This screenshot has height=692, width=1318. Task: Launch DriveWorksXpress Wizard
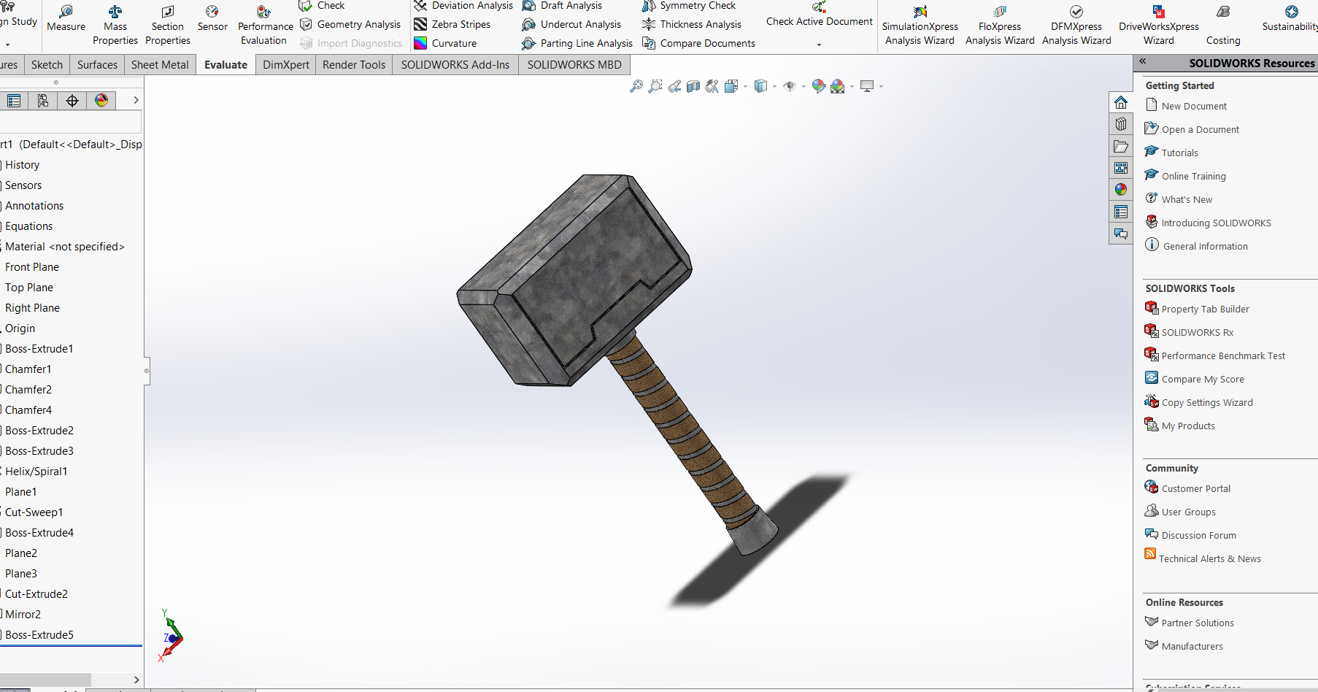click(x=1159, y=25)
